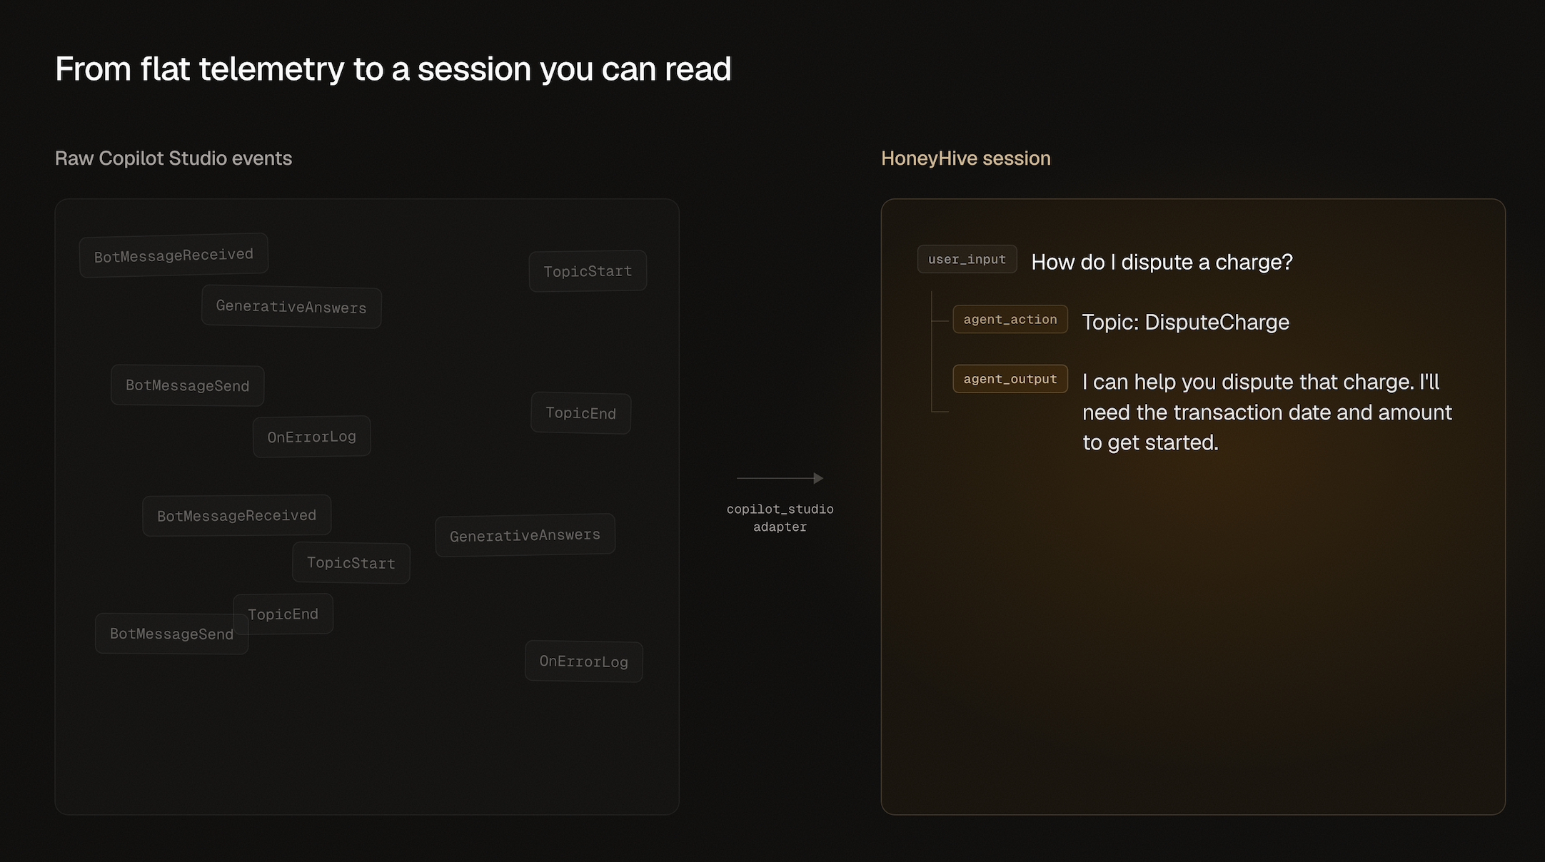Select the TopicStart chip below lower BotMessageReceived
The image size is (1545, 862).
351,563
